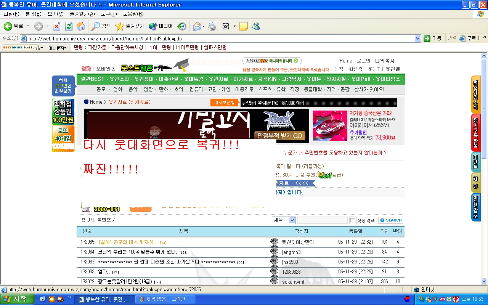Open the Mail toolbar icon
This screenshot has height=305, width=488.
(x=197, y=26)
